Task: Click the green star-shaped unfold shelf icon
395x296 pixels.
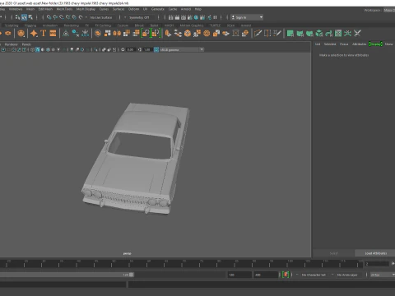Action: pos(347,34)
